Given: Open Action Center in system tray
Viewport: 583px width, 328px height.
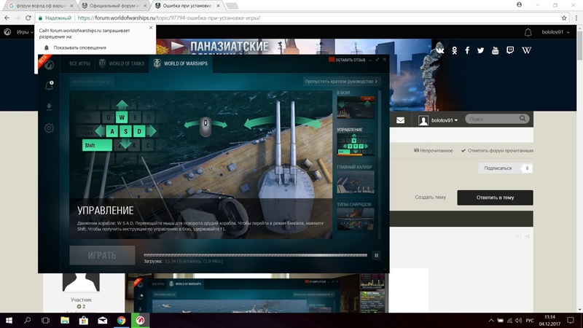Looking at the screenshot, I should (571, 320).
